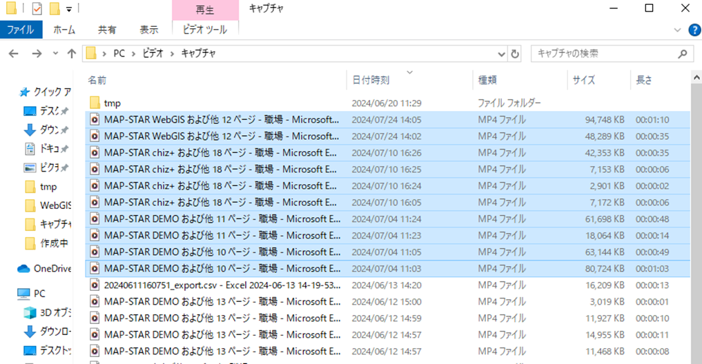Click the Properties checkmark icon in title bar
The width and height of the screenshot is (702, 364).
pyautogui.click(x=37, y=8)
